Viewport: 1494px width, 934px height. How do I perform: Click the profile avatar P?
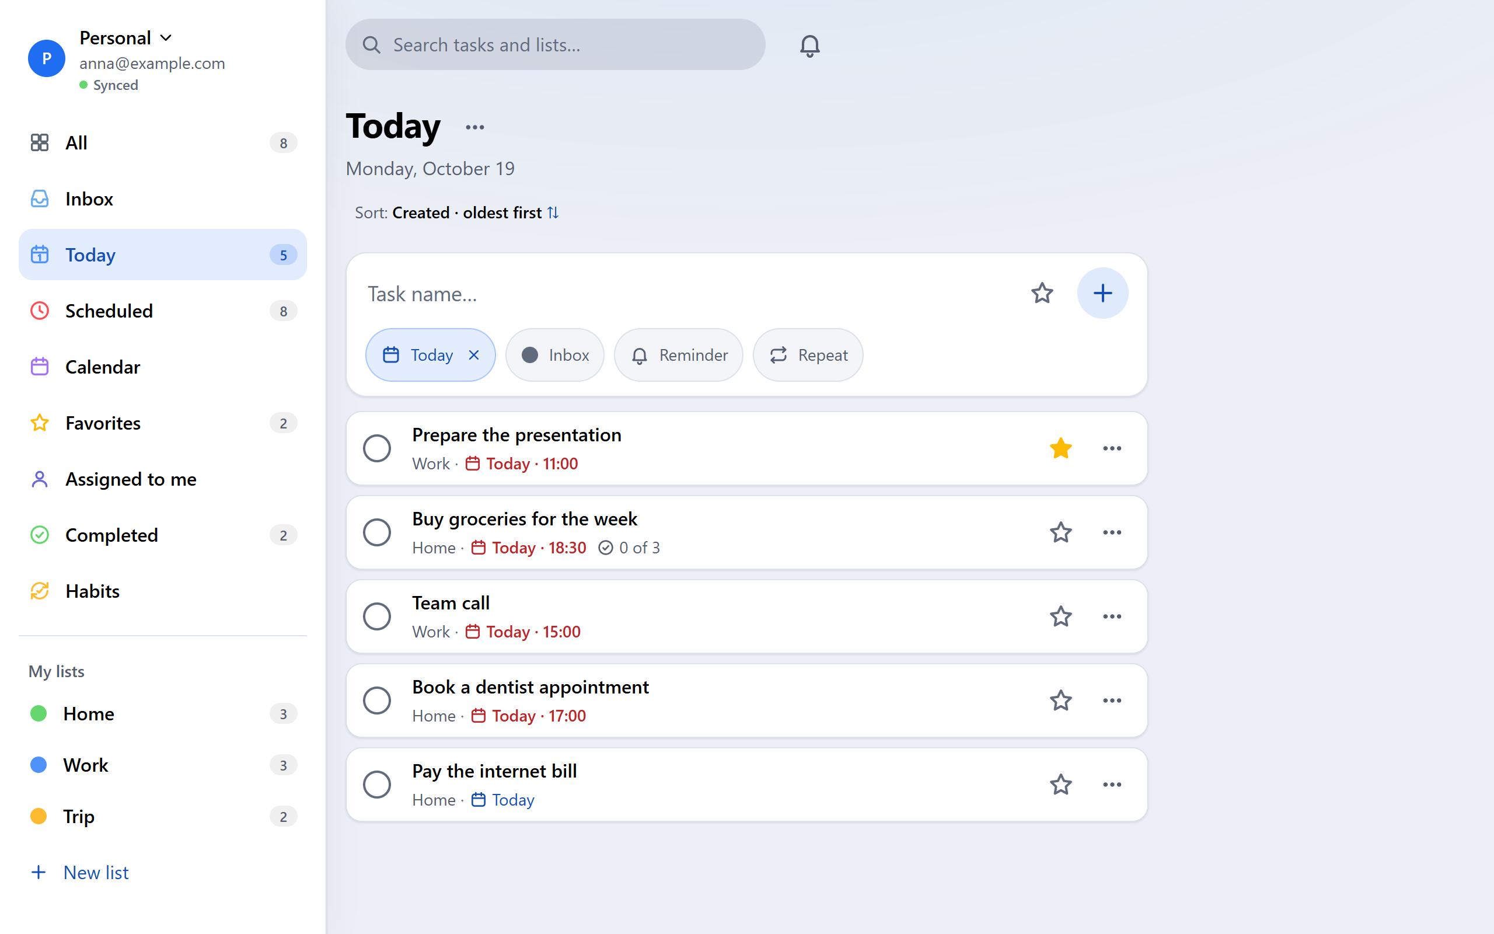(46, 58)
